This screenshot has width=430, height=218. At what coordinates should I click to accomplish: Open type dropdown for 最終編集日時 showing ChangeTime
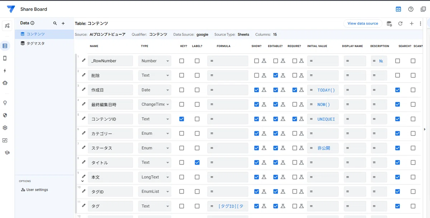pyautogui.click(x=155, y=104)
